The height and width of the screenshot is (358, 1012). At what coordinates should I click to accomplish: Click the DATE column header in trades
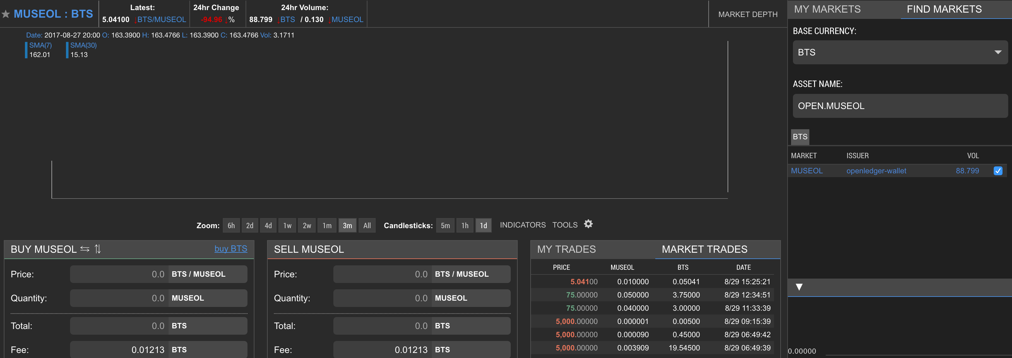[x=743, y=268]
